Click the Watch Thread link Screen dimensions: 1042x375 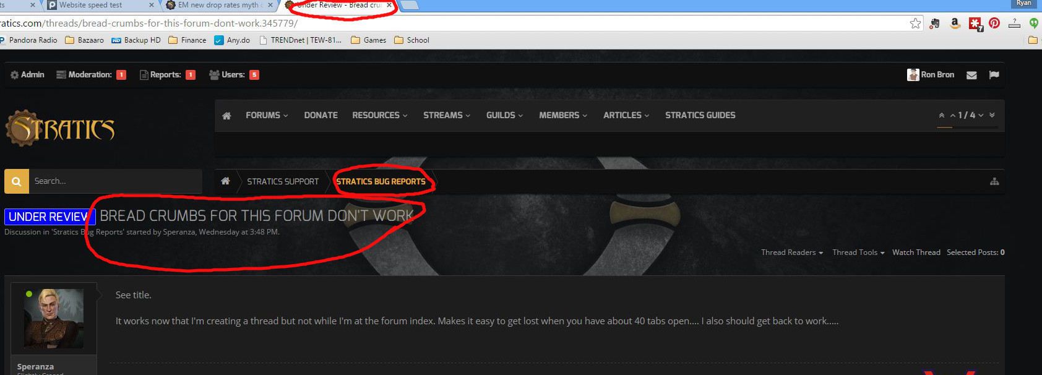point(916,252)
